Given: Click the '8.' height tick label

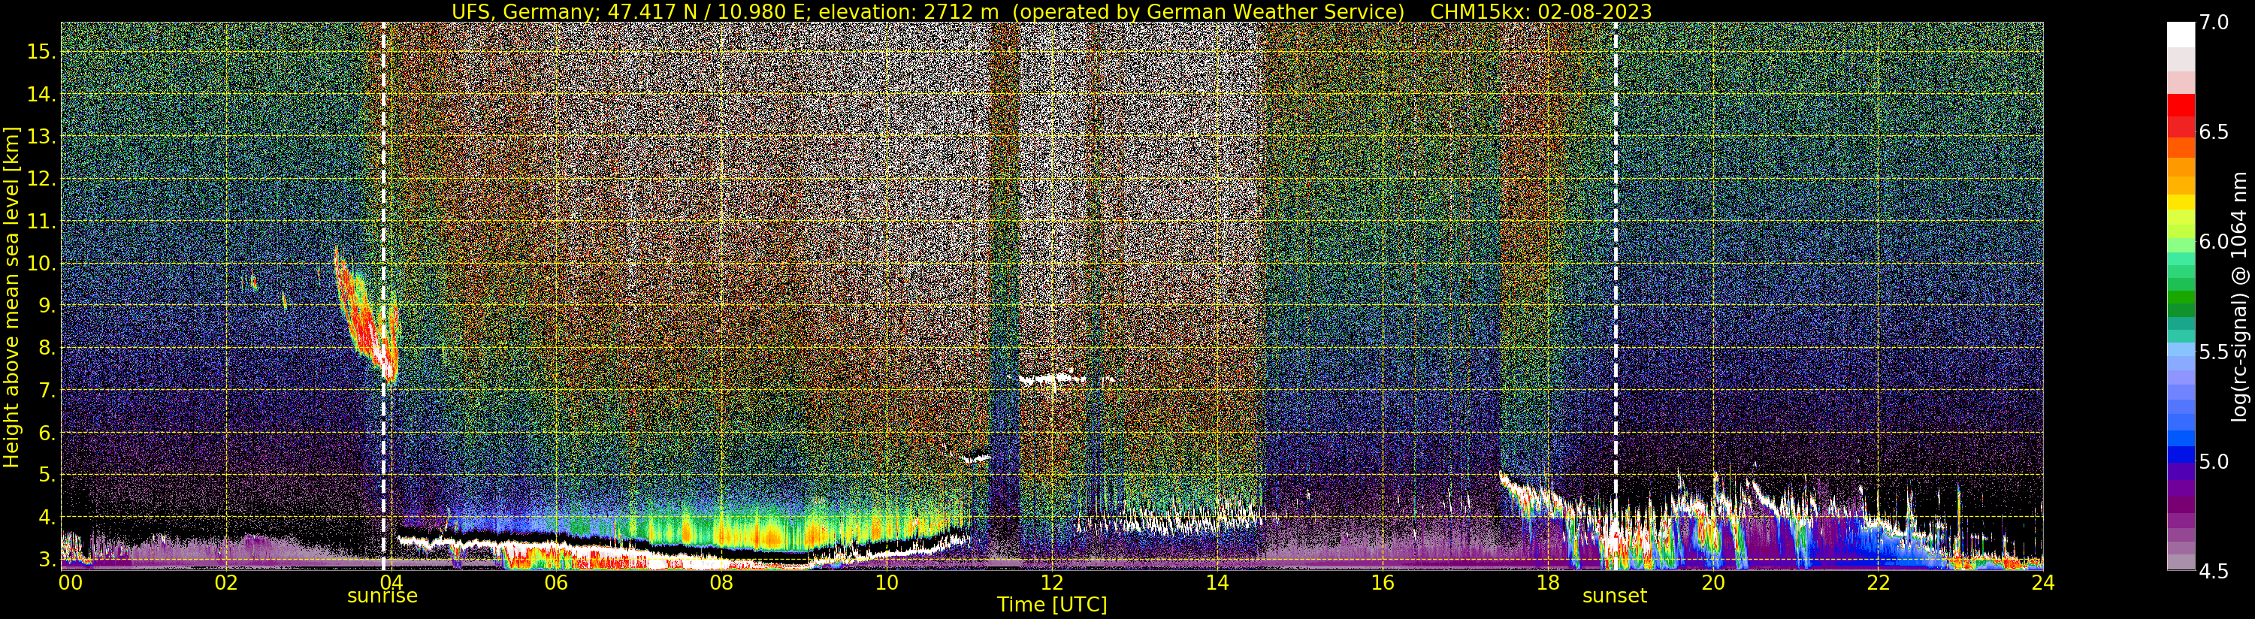Looking at the screenshot, I should click(x=47, y=349).
